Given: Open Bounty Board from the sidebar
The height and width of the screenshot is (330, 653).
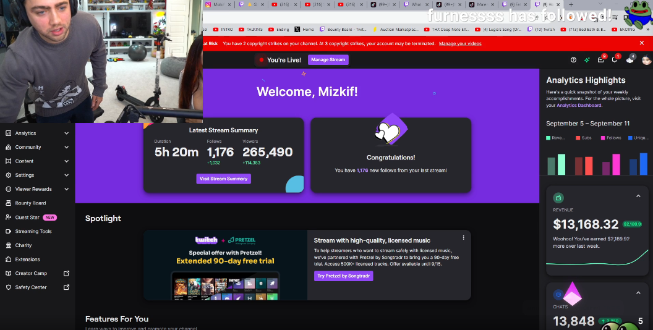Looking at the screenshot, I should pos(30,203).
